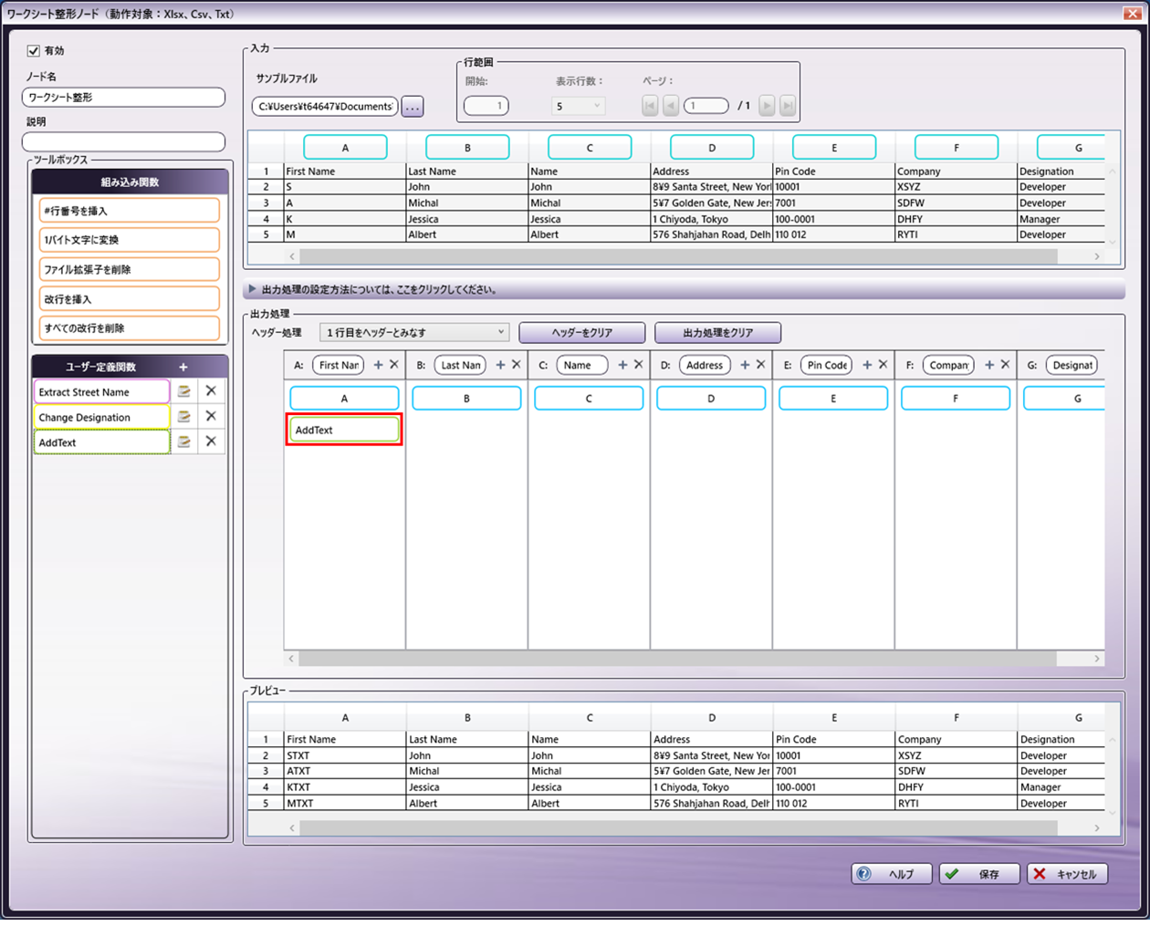Viewport: 1150px width, 926px height.
Task: Add column after D Address
Action: [x=745, y=365]
